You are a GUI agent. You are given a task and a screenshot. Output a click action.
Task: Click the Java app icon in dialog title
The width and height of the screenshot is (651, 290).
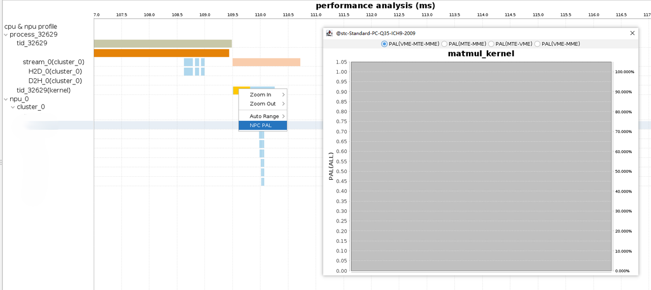[x=330, y=33]
